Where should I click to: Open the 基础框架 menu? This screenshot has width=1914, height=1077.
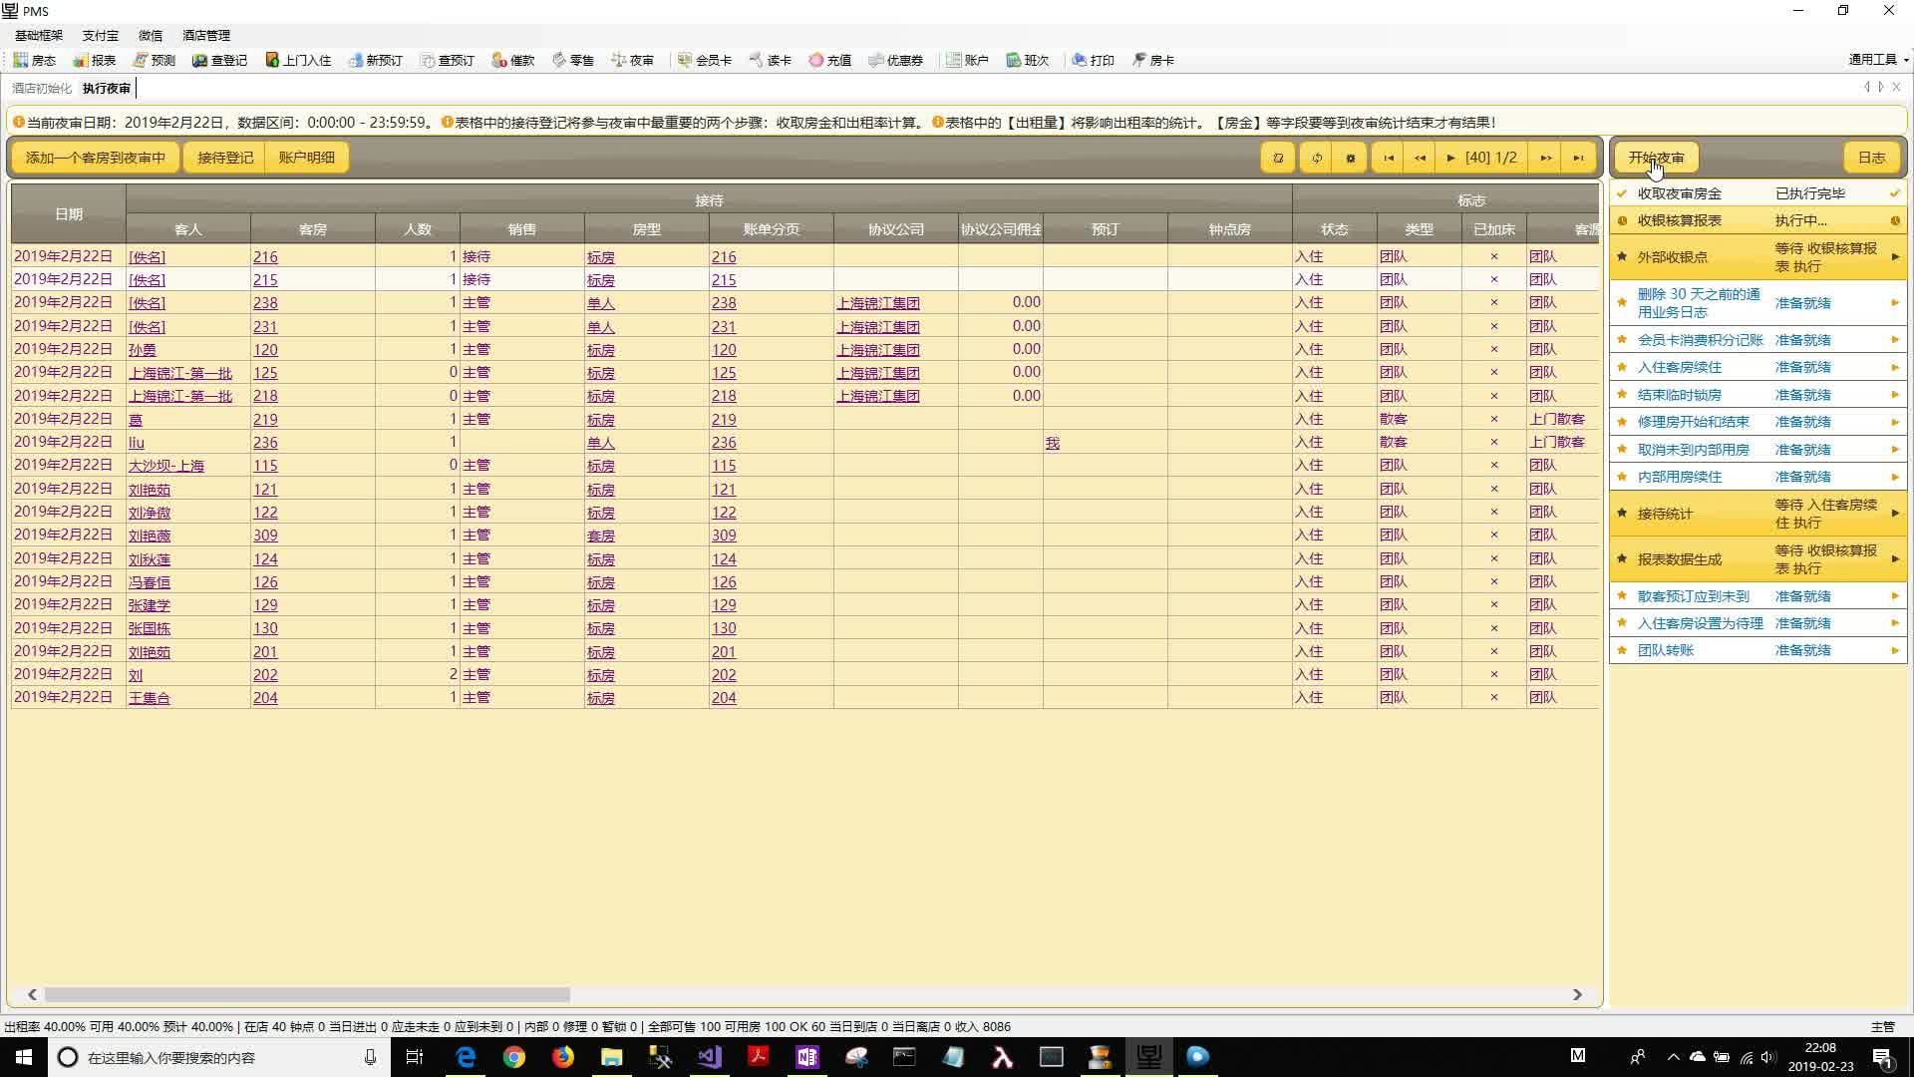[x=39, y=35]
